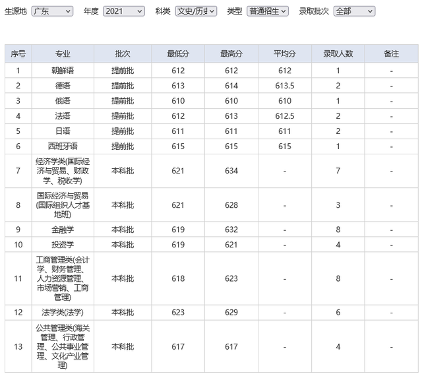Select the 法语 major cell

click(x=63, y=116)
